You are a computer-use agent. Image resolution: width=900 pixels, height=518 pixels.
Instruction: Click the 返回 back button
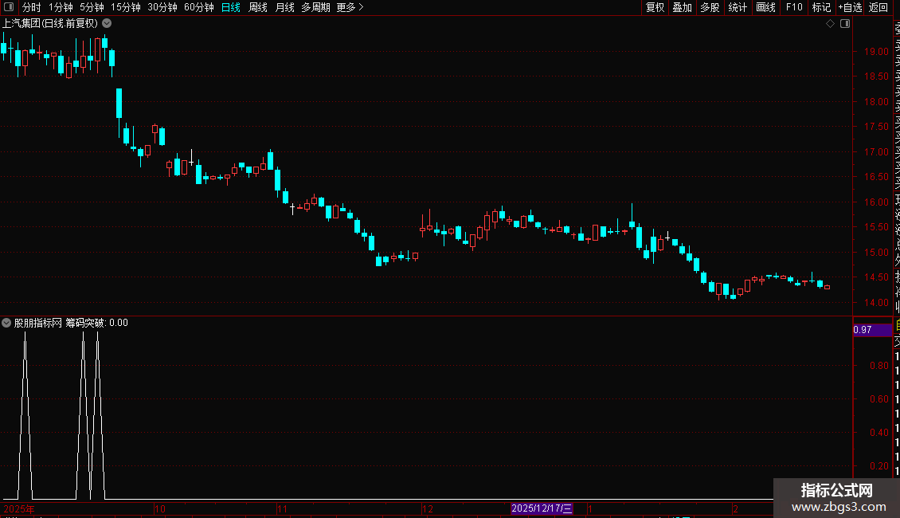tap(878, 7)
